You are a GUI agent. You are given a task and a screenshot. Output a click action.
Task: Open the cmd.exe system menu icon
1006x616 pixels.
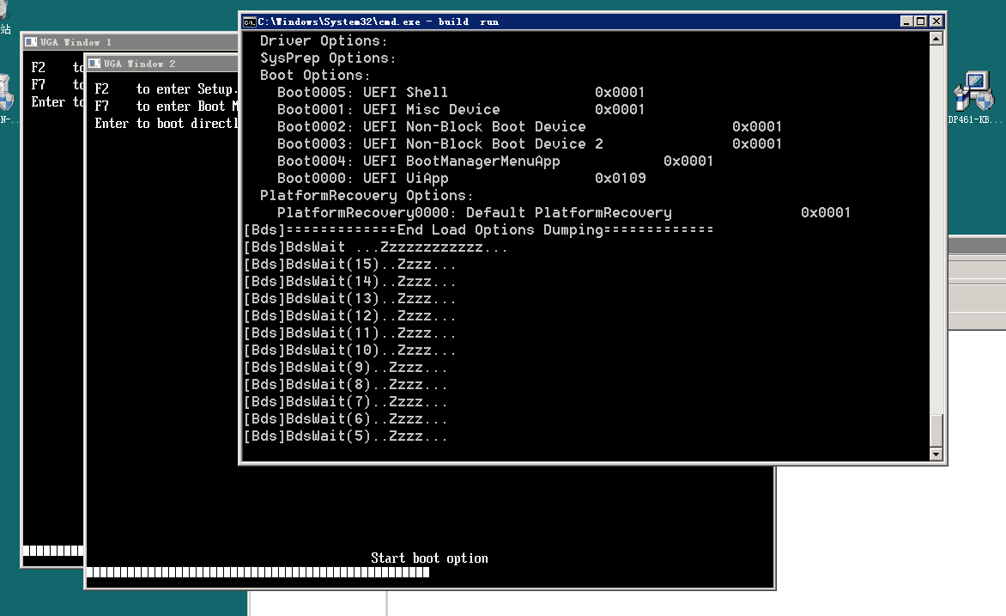(x=249, y=21)
